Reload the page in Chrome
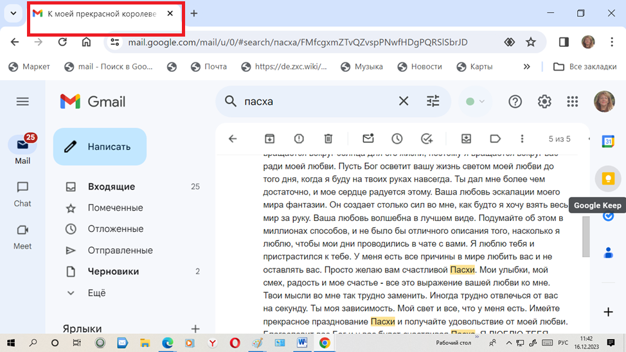626x352 pixels. pos(62,42)
